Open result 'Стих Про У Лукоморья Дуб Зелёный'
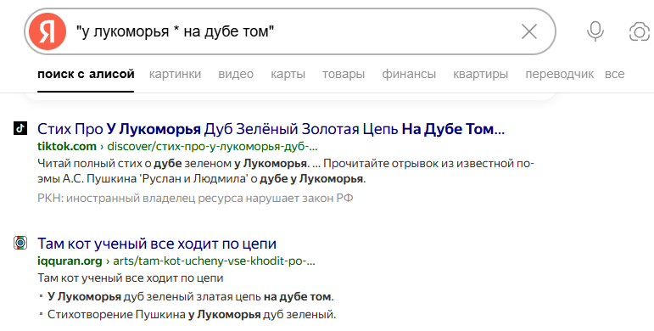The height and width of the screenshot is (331, 654). click(271, 129)
